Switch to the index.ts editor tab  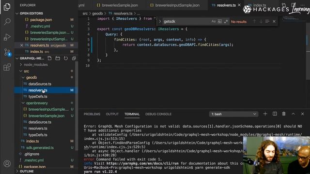(260, 5)
